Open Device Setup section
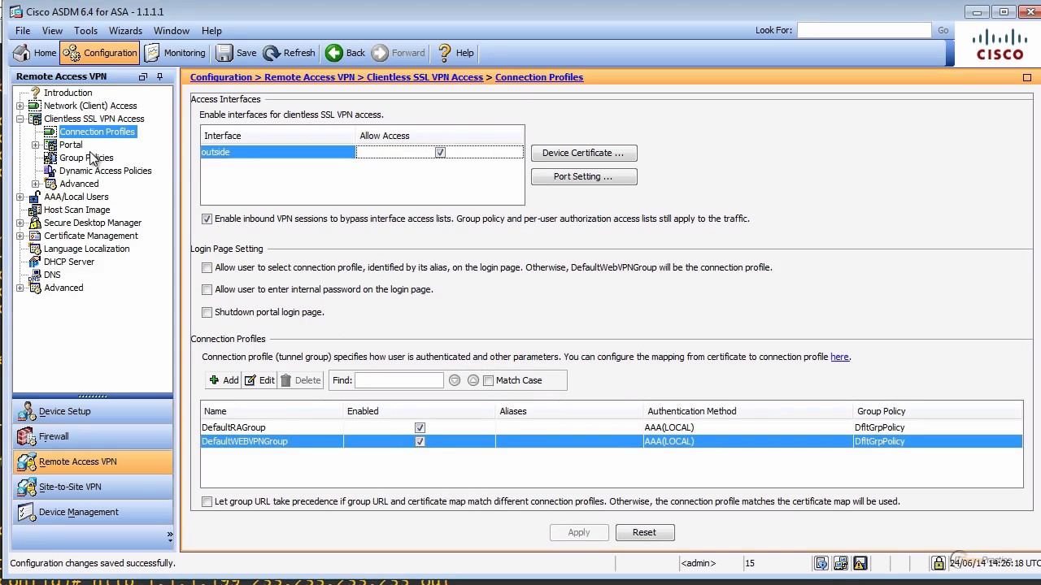 [93, 411]
